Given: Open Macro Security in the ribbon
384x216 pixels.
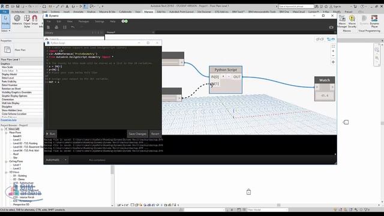Looking at the screenshot, I should click(352, 21).
